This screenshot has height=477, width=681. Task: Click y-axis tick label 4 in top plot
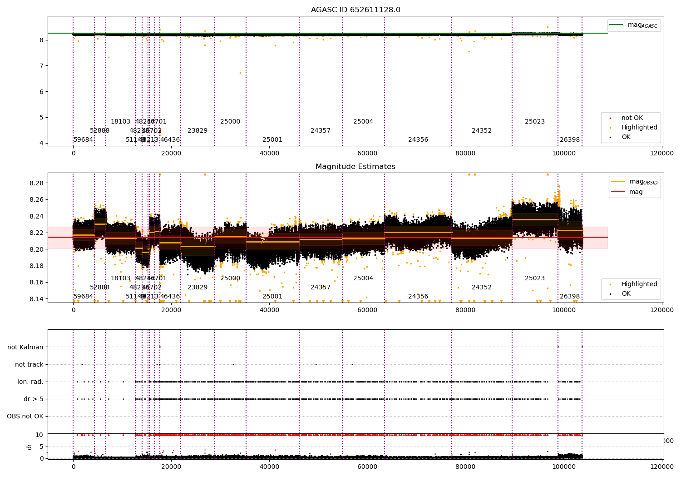click(x=42, y=143)
